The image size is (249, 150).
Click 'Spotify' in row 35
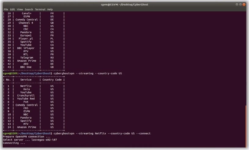pos(26,42)
